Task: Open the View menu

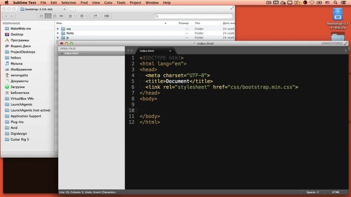Action: pos(96,3)
